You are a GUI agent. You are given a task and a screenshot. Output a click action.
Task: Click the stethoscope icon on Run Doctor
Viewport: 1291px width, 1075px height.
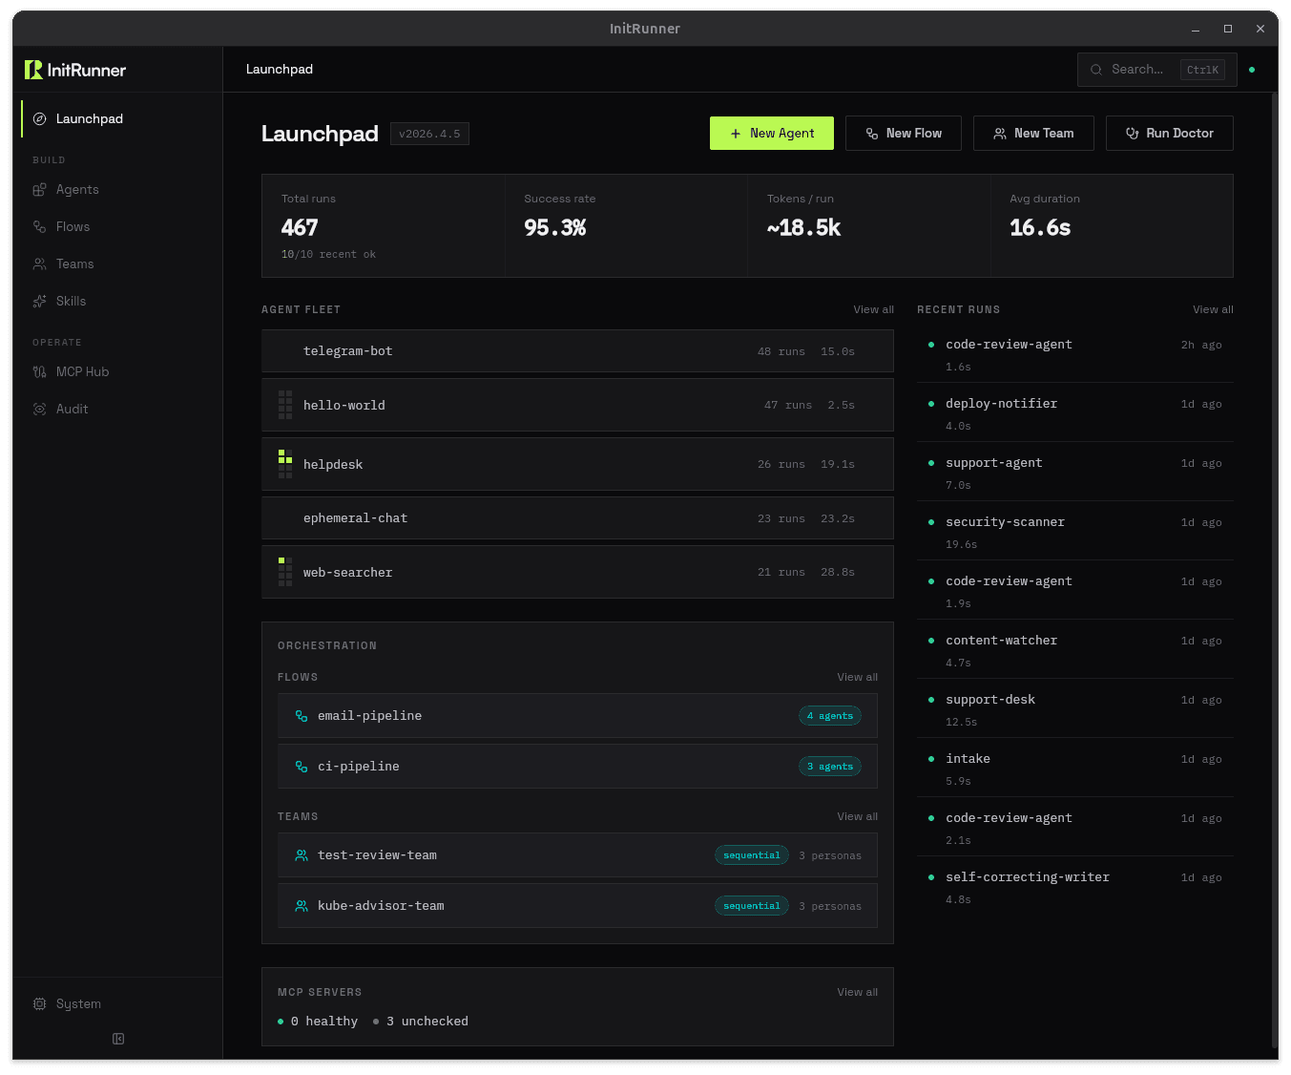coord(1133,134)
